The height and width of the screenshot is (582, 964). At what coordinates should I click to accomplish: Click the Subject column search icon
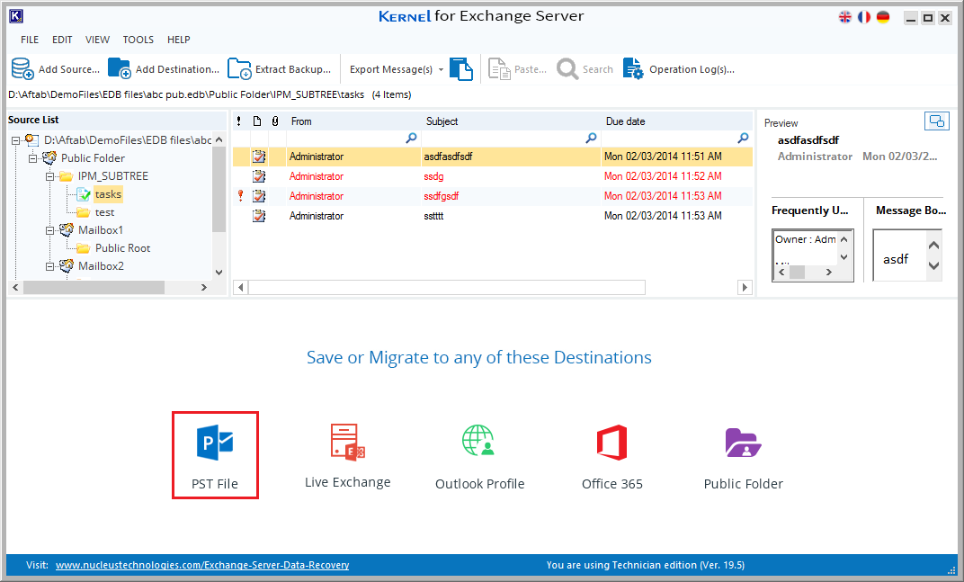(591, 139)
